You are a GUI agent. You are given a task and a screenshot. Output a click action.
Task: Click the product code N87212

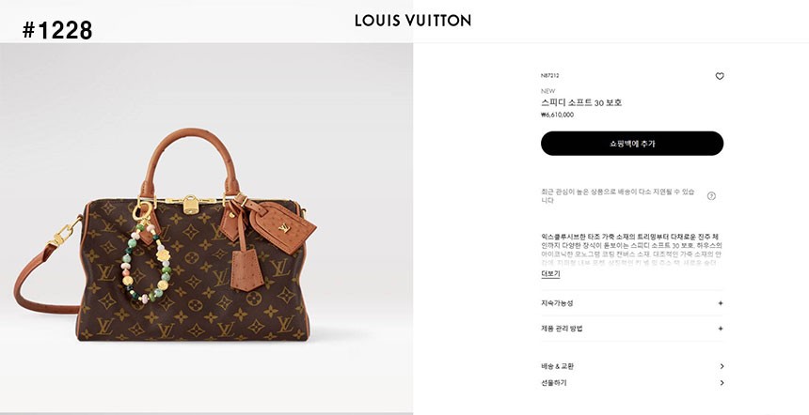pos(549,76)
